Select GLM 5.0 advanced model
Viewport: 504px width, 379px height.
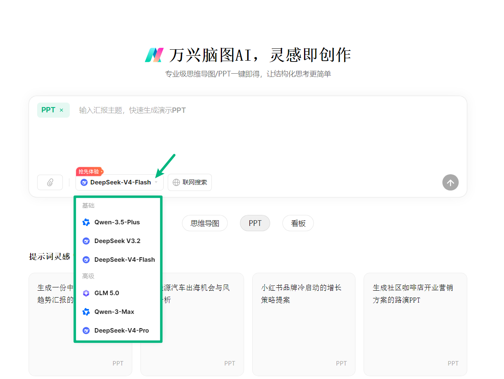(118, 293)
